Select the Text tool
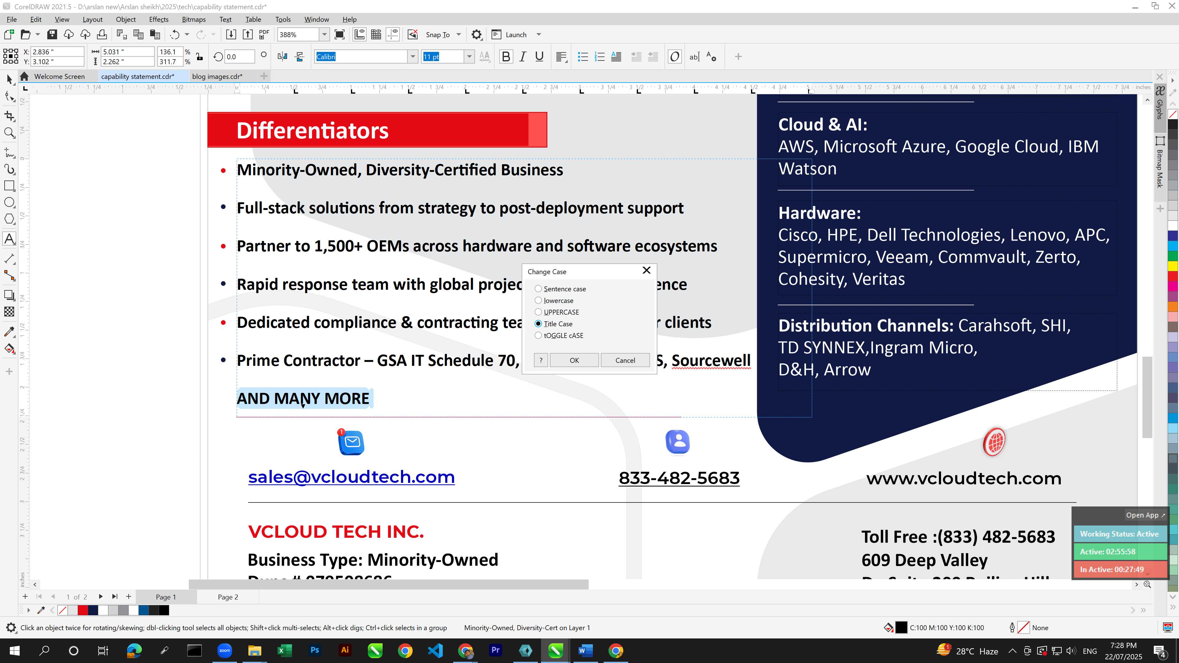 (x=9, y=238)
